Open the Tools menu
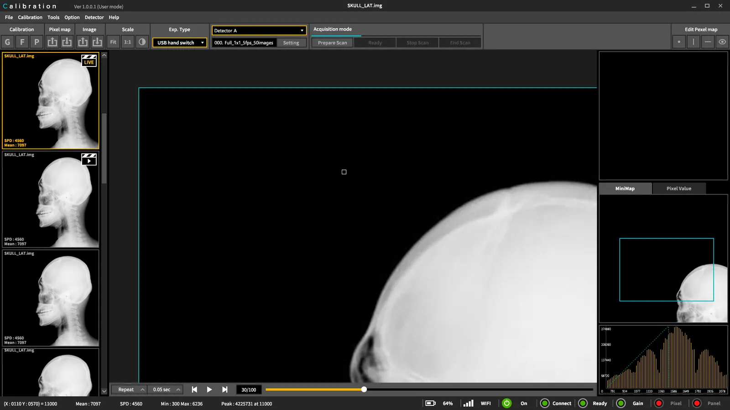 point(53,17)
